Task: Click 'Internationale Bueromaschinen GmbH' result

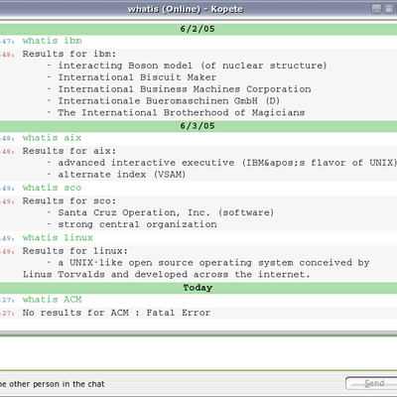Action: (x=169, y=101)
